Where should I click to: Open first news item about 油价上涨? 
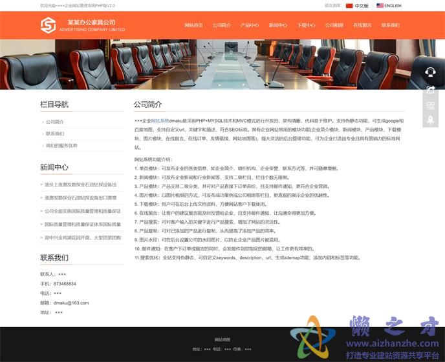81,185
